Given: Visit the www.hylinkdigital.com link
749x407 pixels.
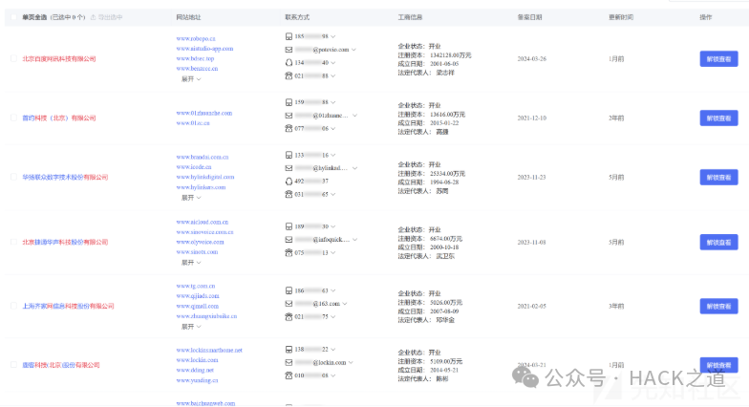Looking at the screenshot, I should tap(204, 178).
